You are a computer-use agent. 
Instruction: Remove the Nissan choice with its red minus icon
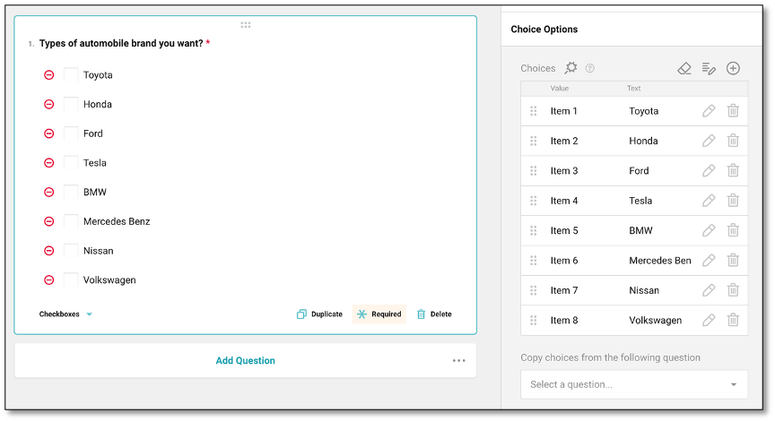click(49, 251)
